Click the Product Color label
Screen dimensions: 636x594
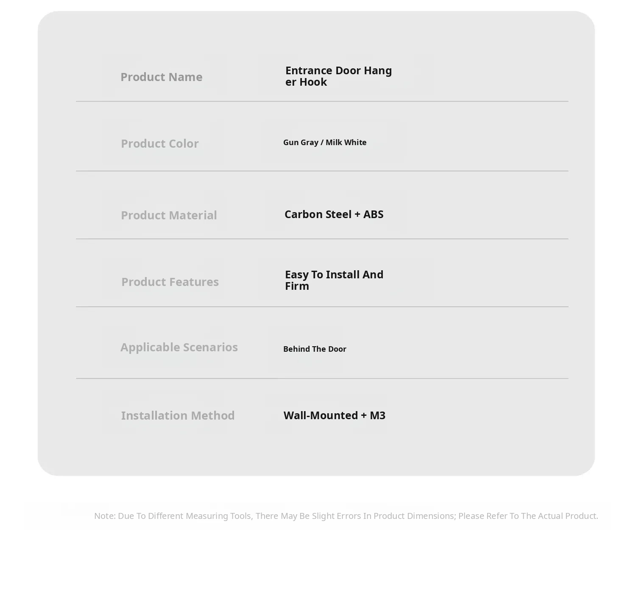(x=160, y=144)
